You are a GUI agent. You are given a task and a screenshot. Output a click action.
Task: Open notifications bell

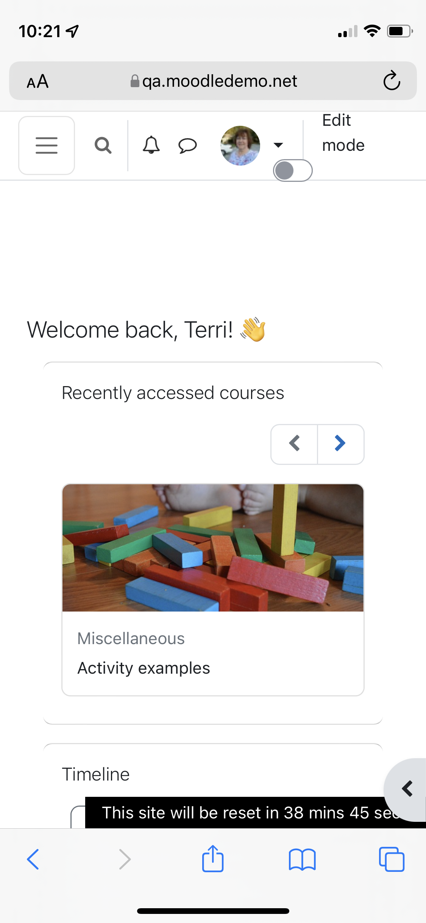pyautogui.click(x=151, y=145)
